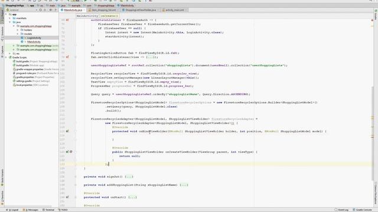Click the java folder breadcrumb
This screenshot has width=378, height=212.
tap(61, 5)
